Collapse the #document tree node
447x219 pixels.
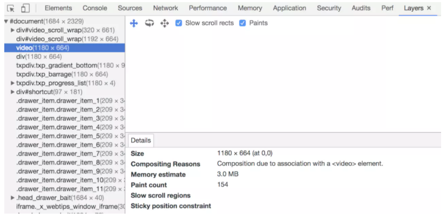click(6, 21)
